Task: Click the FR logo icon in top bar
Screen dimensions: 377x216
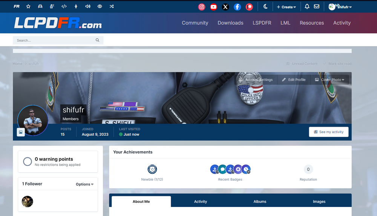Action: [17, 6]
